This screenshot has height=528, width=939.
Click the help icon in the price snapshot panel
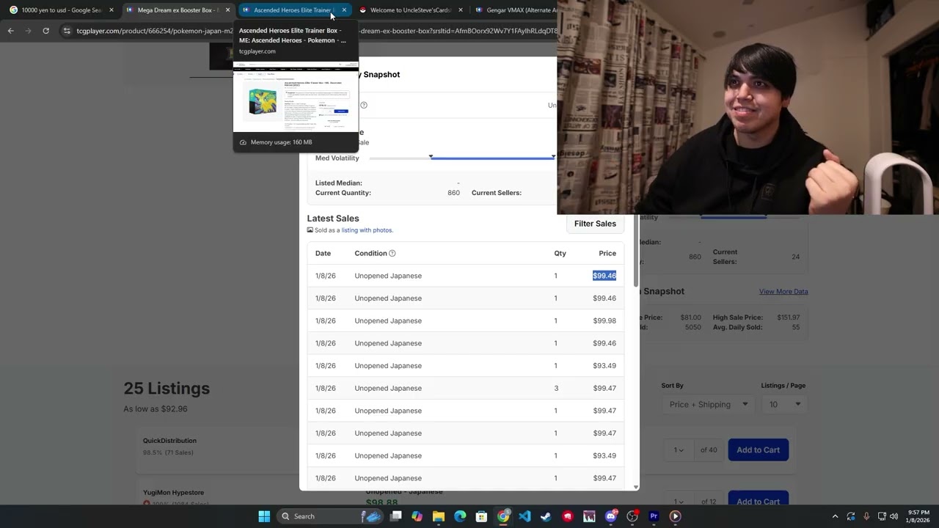(x=363, y=105)
